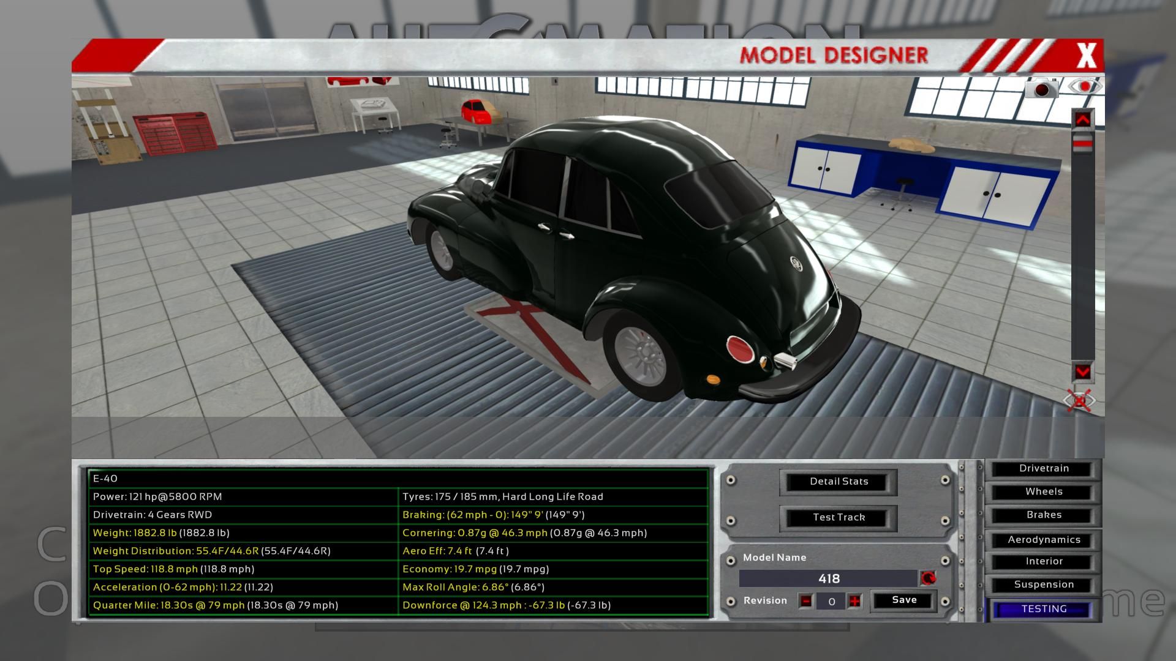The width and height of the screenshot is (1176, 661).
Task: Open the Test Track
Action: click(839, 517)
